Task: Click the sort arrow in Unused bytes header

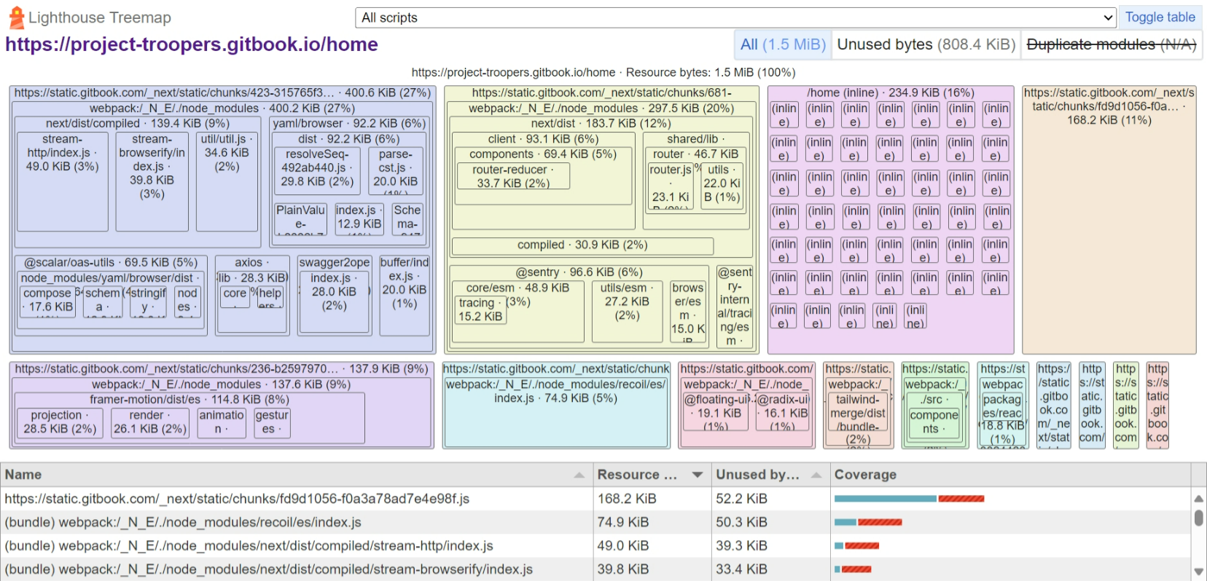Action: 816,475
